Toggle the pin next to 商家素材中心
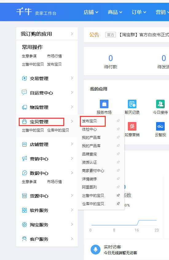 (118, 170)
